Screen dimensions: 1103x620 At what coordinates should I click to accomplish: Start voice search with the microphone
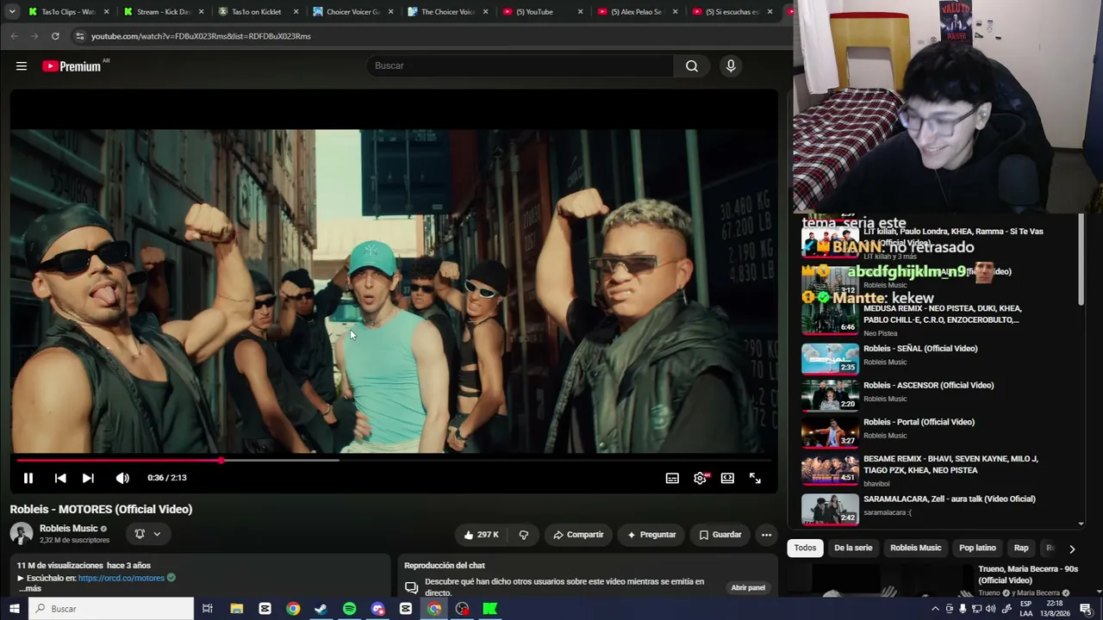(731, 66)
